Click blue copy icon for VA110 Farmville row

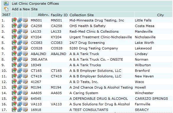click(20, 104)
